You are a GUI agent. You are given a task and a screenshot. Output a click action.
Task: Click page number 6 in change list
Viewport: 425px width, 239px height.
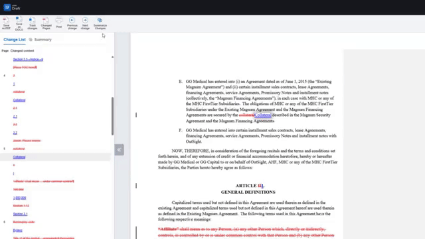click(5, 222)
